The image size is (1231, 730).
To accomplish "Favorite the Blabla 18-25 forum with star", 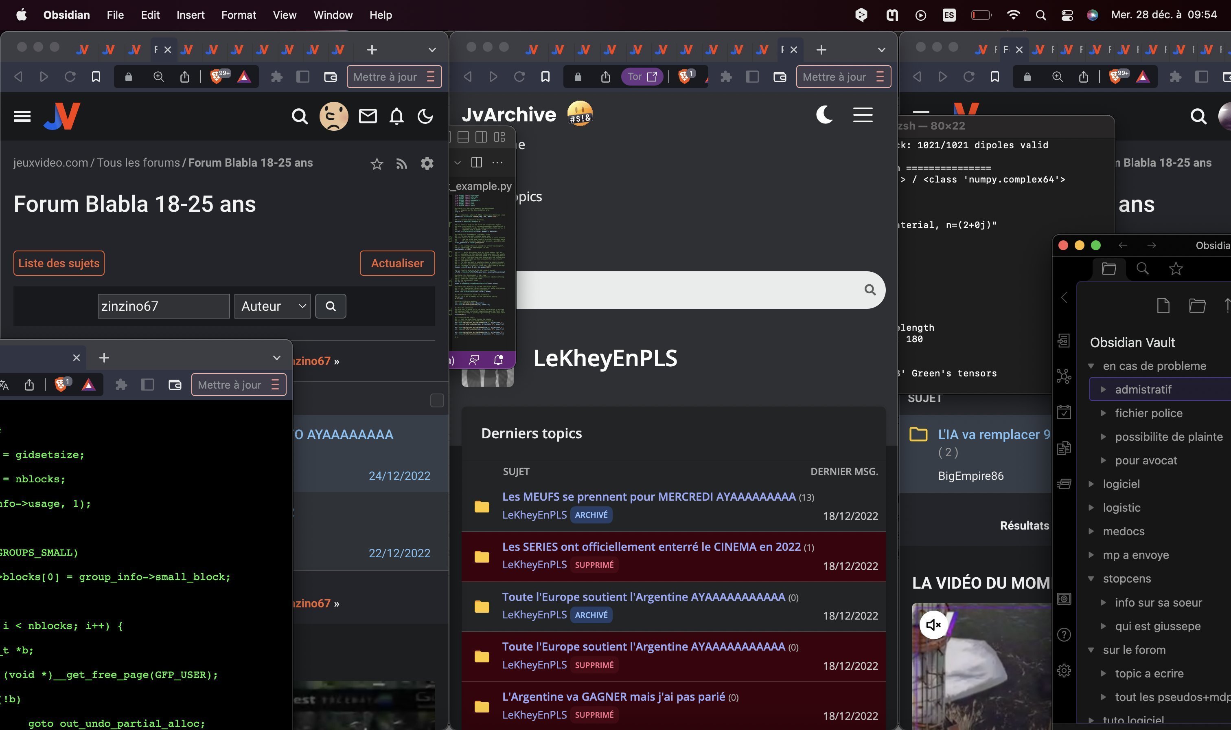I will click(377, 164).
